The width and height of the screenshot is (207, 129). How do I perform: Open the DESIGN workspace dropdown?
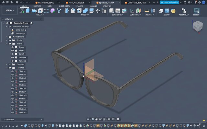coord(9,10)
